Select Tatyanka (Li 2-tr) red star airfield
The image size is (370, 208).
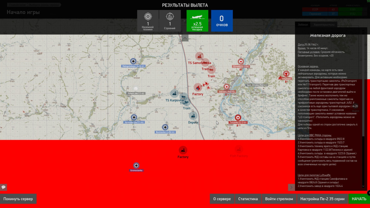[238, 117]
